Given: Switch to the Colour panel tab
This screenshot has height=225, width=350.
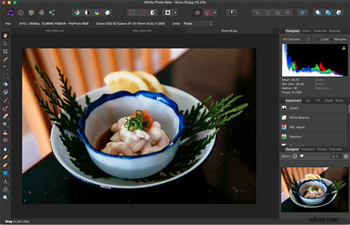Looking at the screenshot, I should pyautogui.click(x=306, y=31).
